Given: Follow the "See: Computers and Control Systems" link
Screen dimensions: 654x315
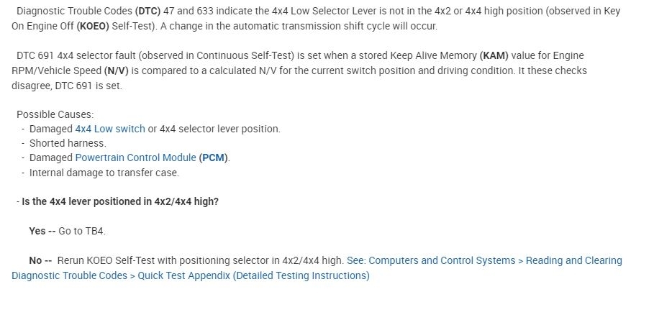Looking at the screenshot, I should [x=431, y=260].
